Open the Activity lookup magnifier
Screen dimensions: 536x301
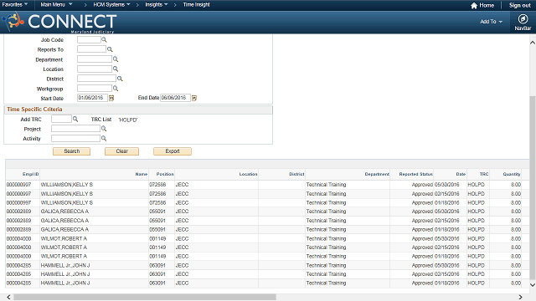pos(104,138)
